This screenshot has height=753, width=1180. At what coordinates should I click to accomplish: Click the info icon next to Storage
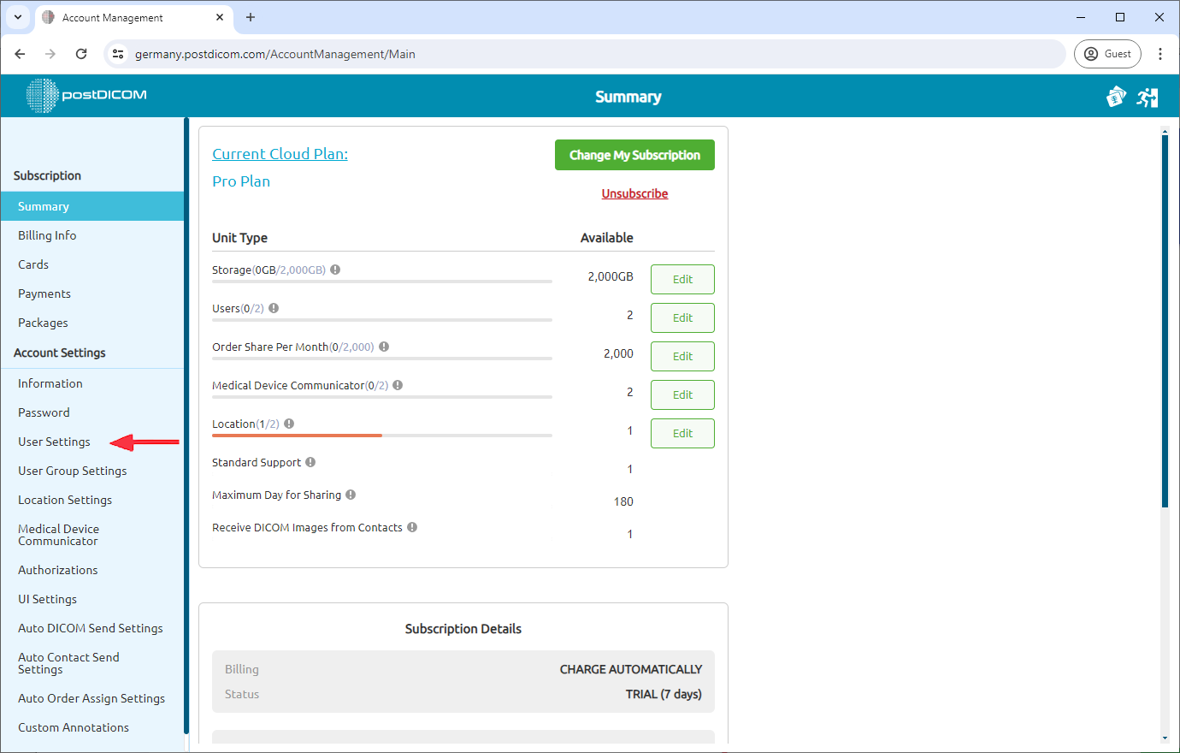click(x=335, y=269)
